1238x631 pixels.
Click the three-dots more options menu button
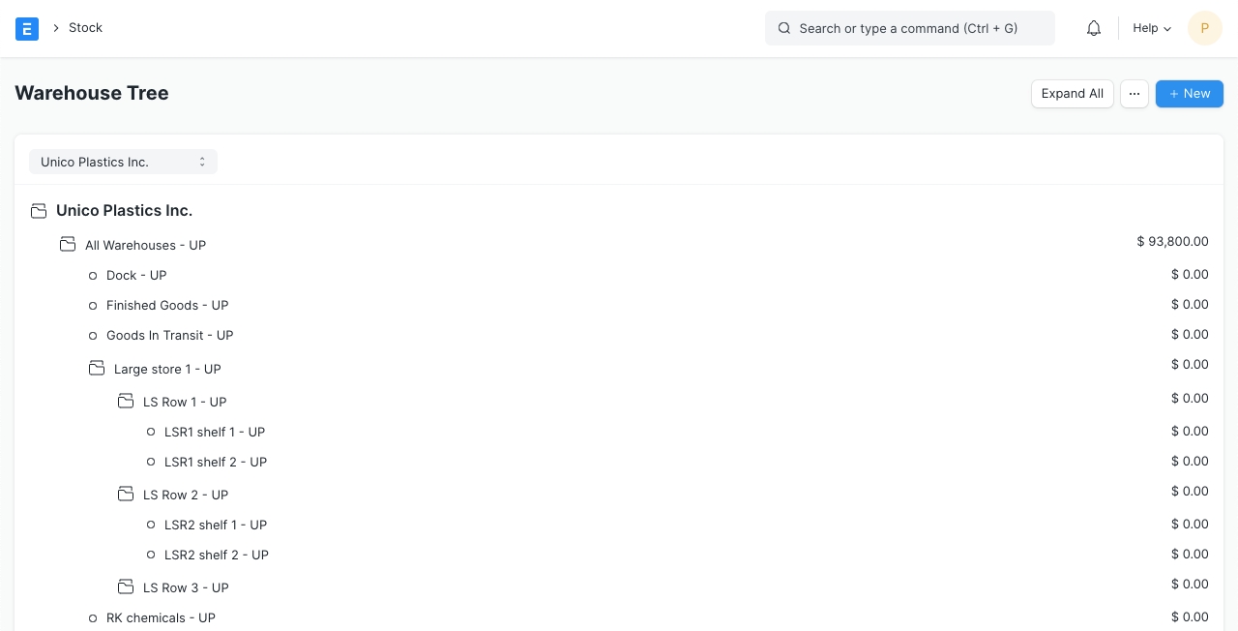(1135, 94)
